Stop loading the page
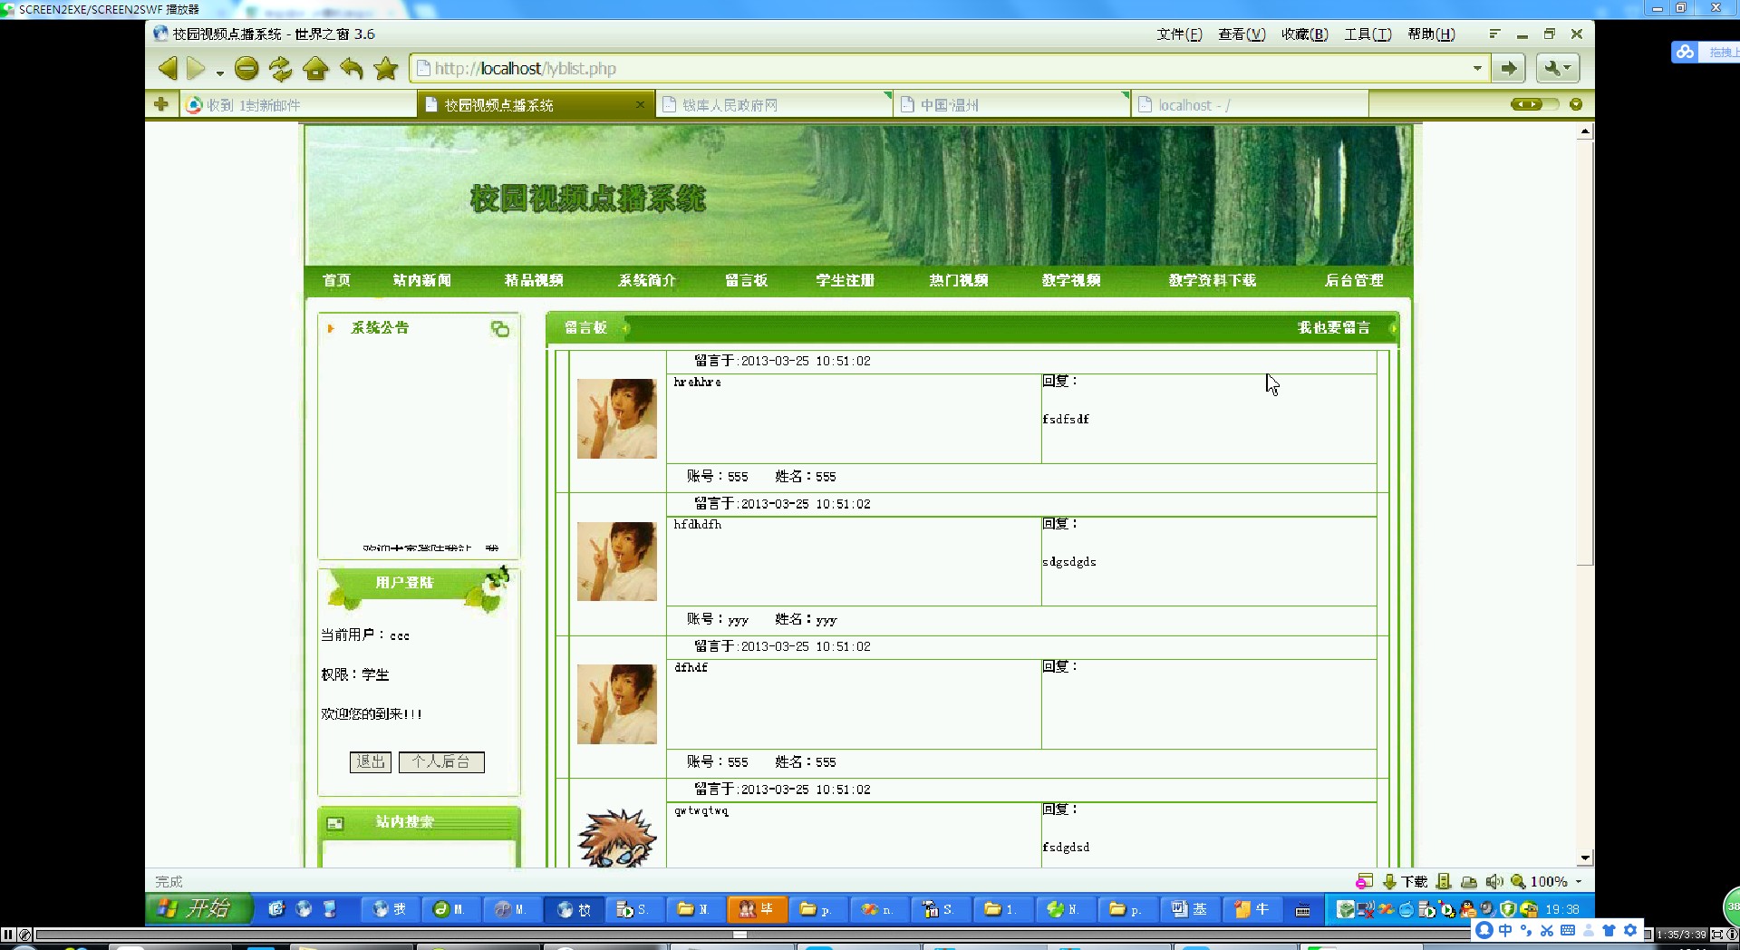Image resolution: width=1740 pixels, height=950 pixels. tap(246, 68)
